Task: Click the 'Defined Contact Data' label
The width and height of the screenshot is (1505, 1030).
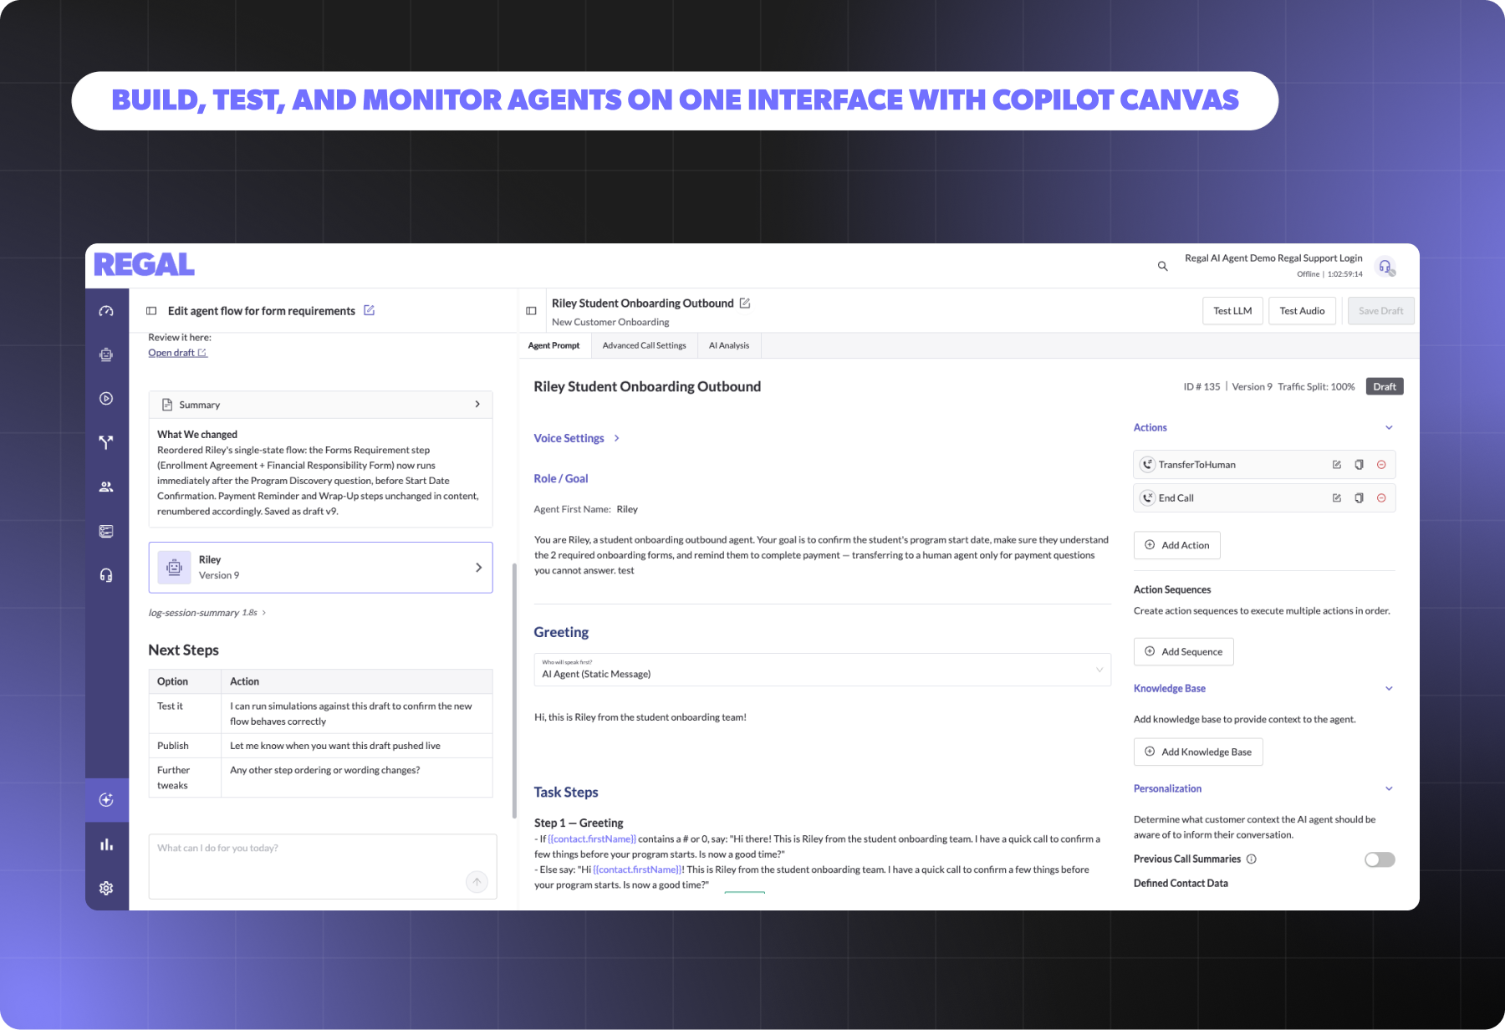Action: [x=1181, y=883]
